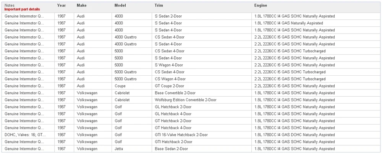
Task: Click the Golf GL Hatchback 4-Door trim
Action: [173, 114]
